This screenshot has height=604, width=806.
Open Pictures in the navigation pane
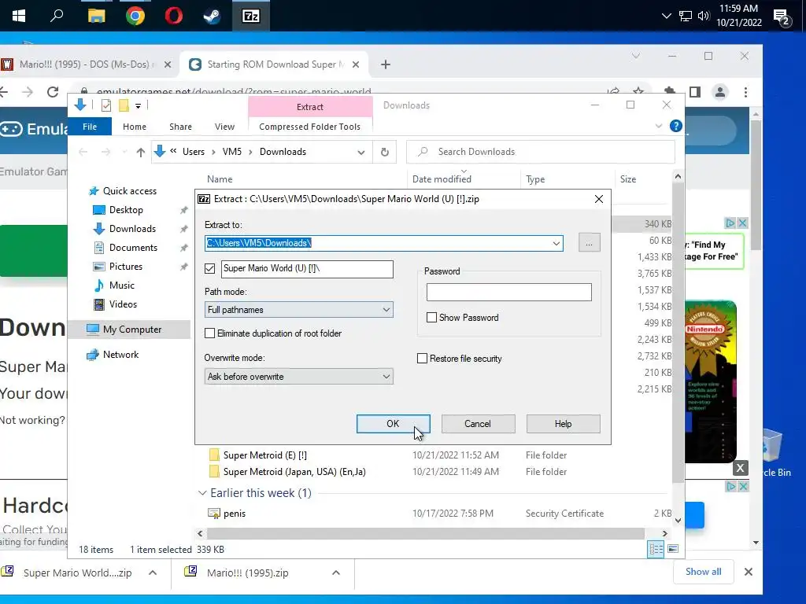point(125,267)
